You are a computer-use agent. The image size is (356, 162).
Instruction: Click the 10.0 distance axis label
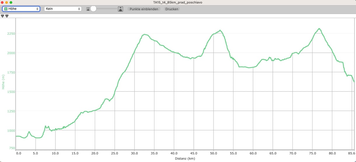[55, 153]
